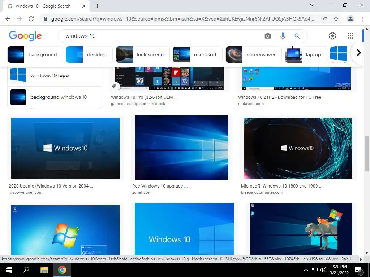
Task: Close the windows 10 Google Search tab
Action: 84,6
